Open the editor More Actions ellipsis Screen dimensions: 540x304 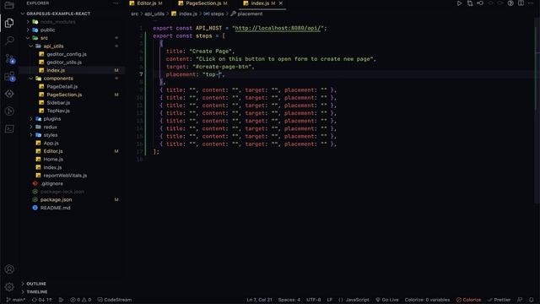tap(531, 3)
